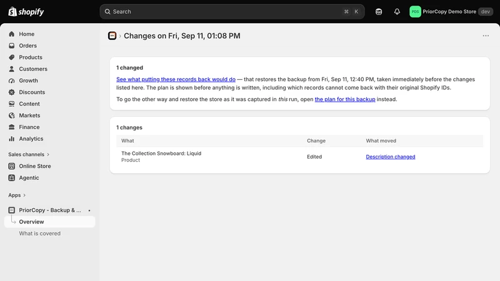500x281 pixels.
Task: Click the Finance bank icon
Action: 12,127
